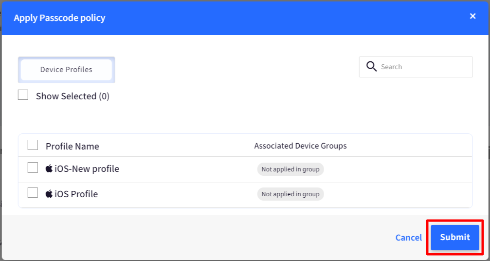490x261 pixels.
Task: Click the magnifying glass search icon
Action: click(x=371, y=67)
